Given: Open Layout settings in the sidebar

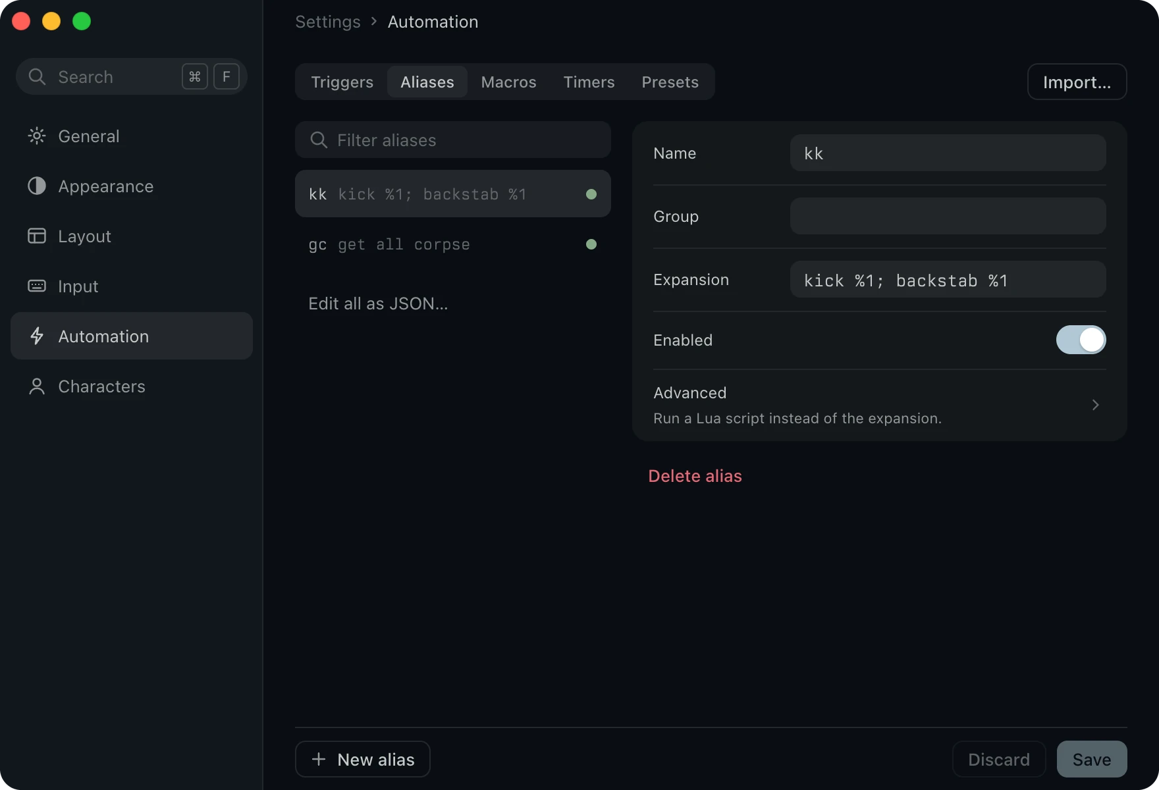Looking at the screenshot, I should [132, 236].
